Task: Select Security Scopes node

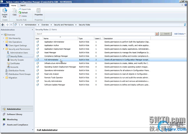Action: (15, 60)
